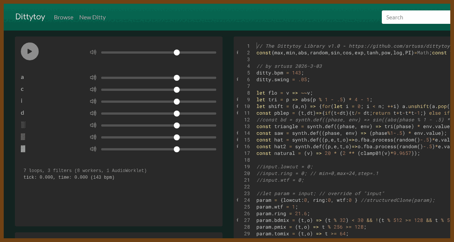Mute the dark-shaded loop speaker icon
The width and height of the screenshot is (454, 242).
93,149
